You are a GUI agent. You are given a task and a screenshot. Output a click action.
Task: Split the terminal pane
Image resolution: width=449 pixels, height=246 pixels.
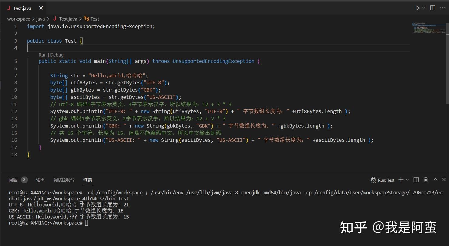point(416,180)
